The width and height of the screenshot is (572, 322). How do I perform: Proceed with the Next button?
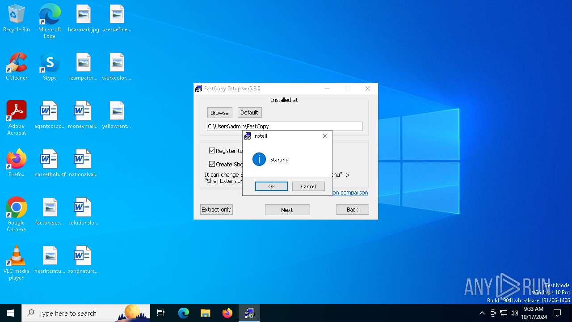(x=287, y=210)
